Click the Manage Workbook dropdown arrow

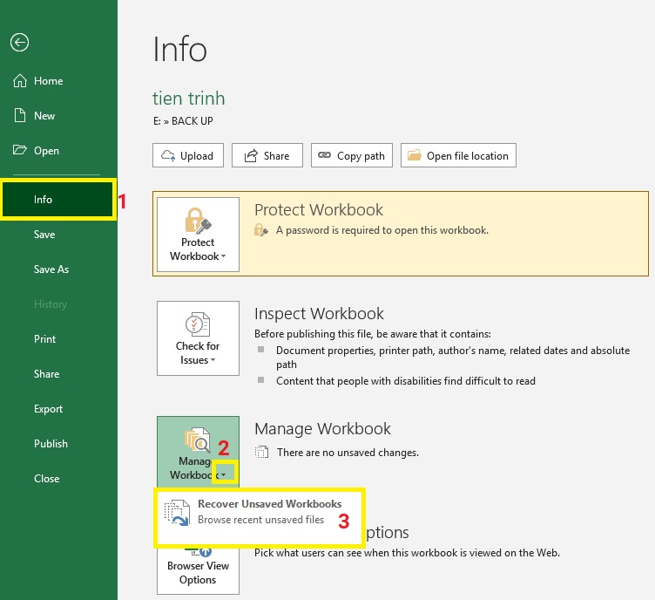225,474
